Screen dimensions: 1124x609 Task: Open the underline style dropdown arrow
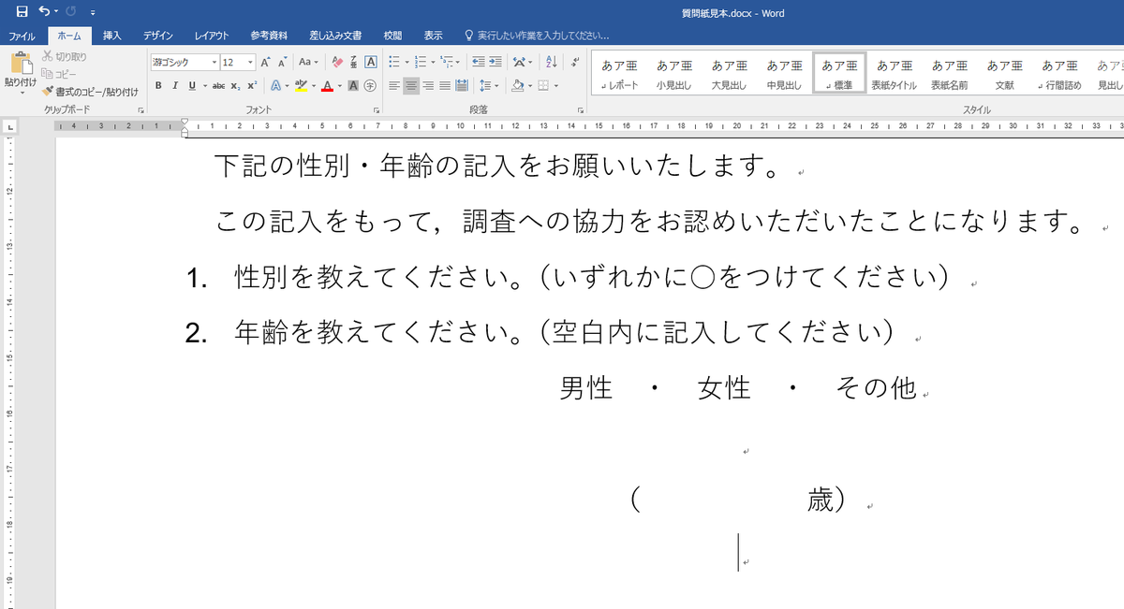[x=203, y=85]
